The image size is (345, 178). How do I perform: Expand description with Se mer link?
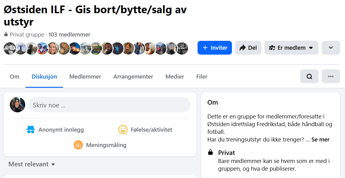pos(320,140)
